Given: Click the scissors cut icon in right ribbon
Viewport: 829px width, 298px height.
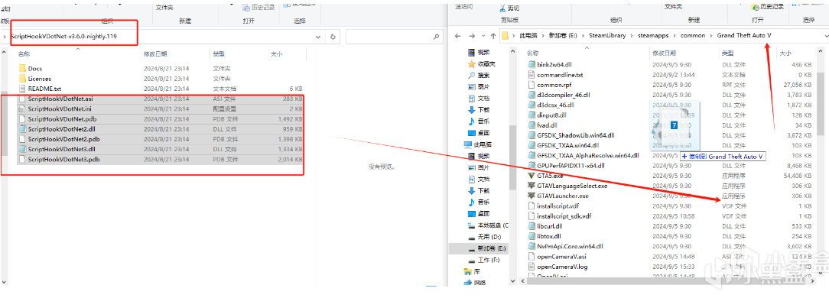Looking at the screenshot, I should pyautogui.click(x=502, y=8).
